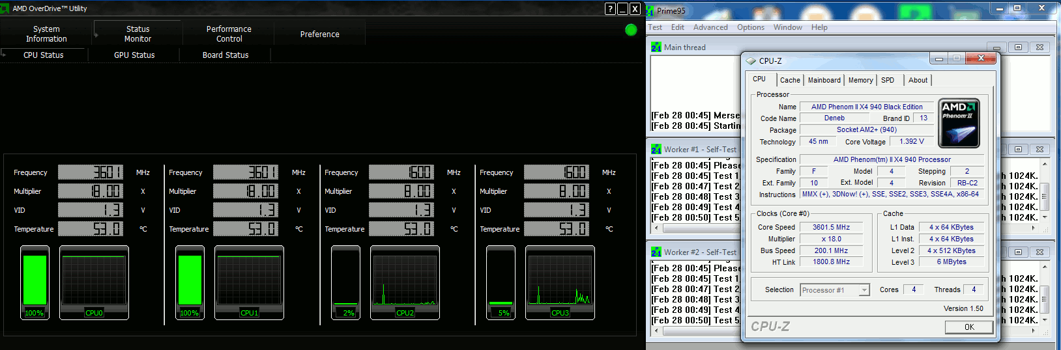Viewport: 1061px width, 350px height.
Task: Open the Help menu in Prime95
Action: tap(819, 27)
